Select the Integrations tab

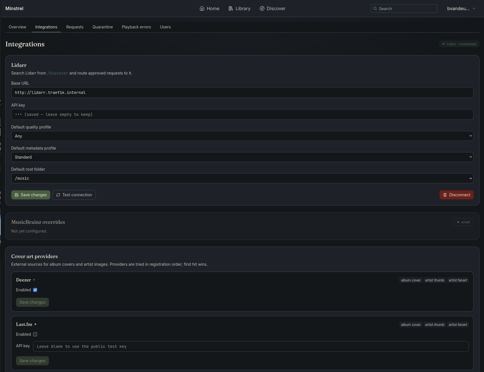point(46,27)
